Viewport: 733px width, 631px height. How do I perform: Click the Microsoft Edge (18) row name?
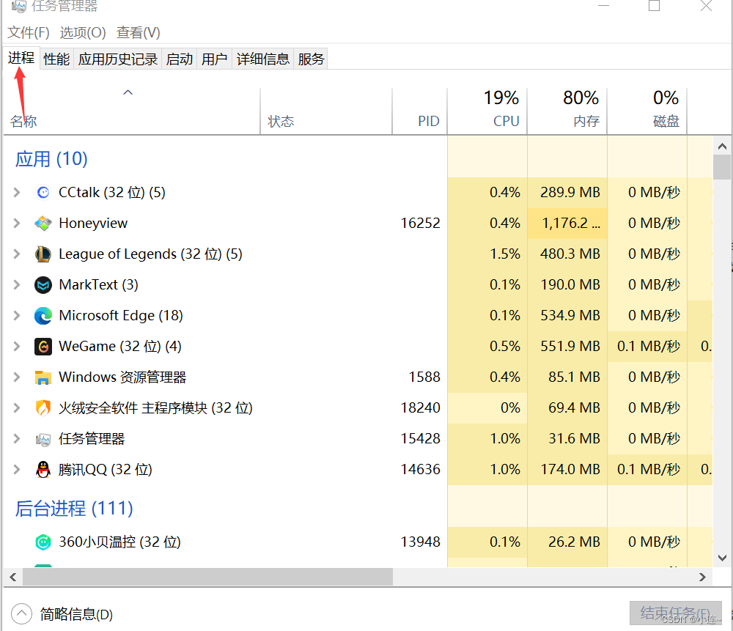coord(121,316)
